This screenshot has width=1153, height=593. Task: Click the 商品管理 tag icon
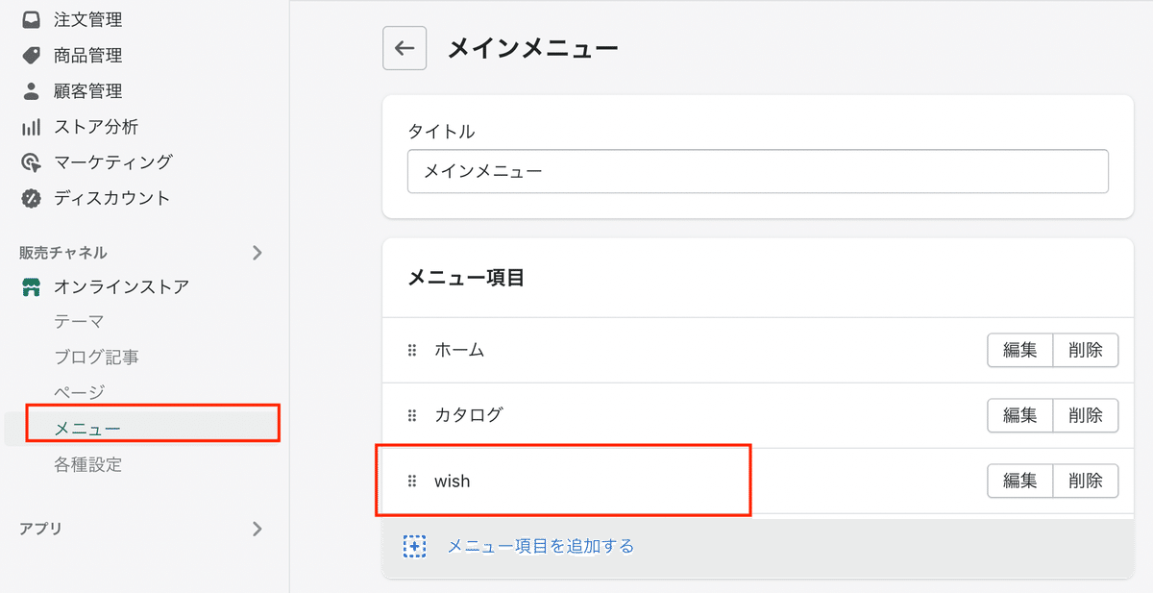click(32, 56)
